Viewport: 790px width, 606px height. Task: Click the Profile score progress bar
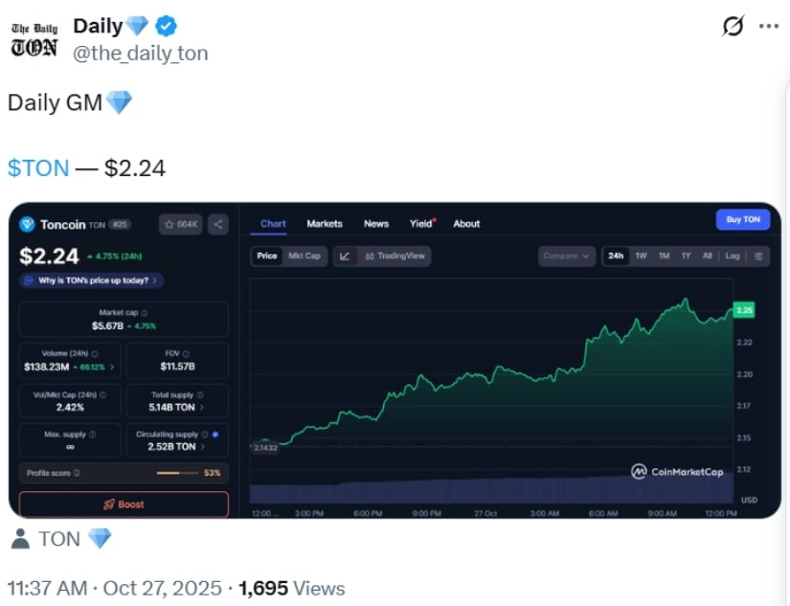[177, 473]
